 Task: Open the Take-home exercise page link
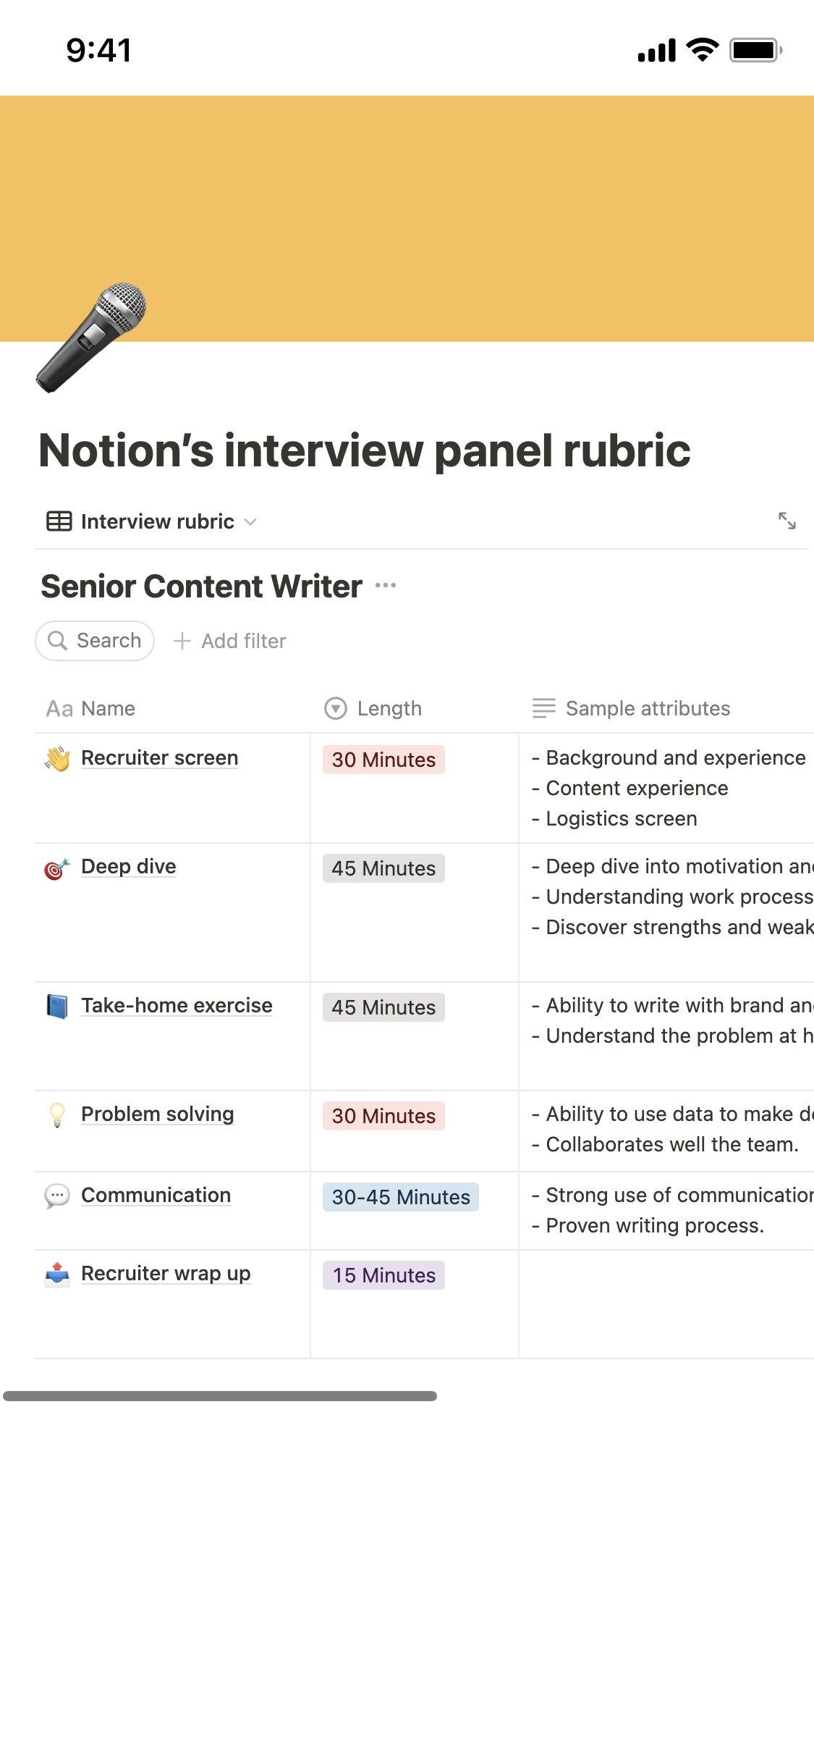177,1005
